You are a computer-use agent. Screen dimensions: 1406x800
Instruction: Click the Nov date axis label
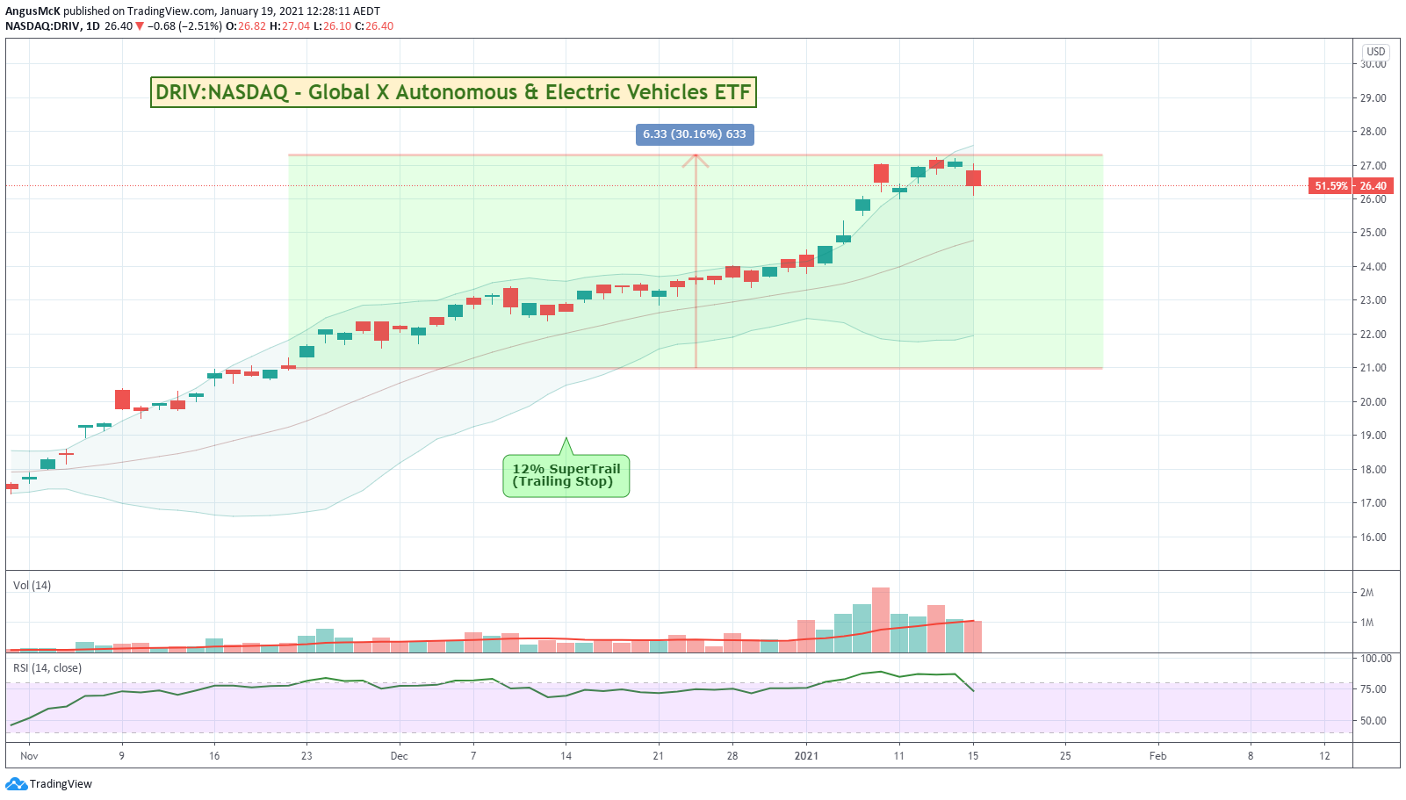click(x=29, y=756)
